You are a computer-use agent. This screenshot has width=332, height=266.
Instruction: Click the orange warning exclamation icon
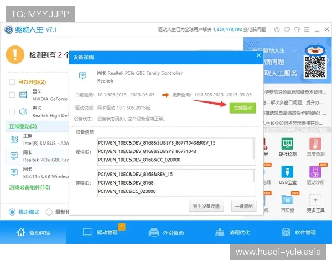point(15,54)
